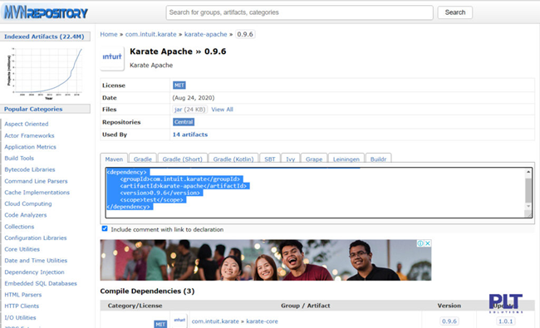Open Cloud Computing category
Viewport: 540px width, 328px height.
[28, 203]
